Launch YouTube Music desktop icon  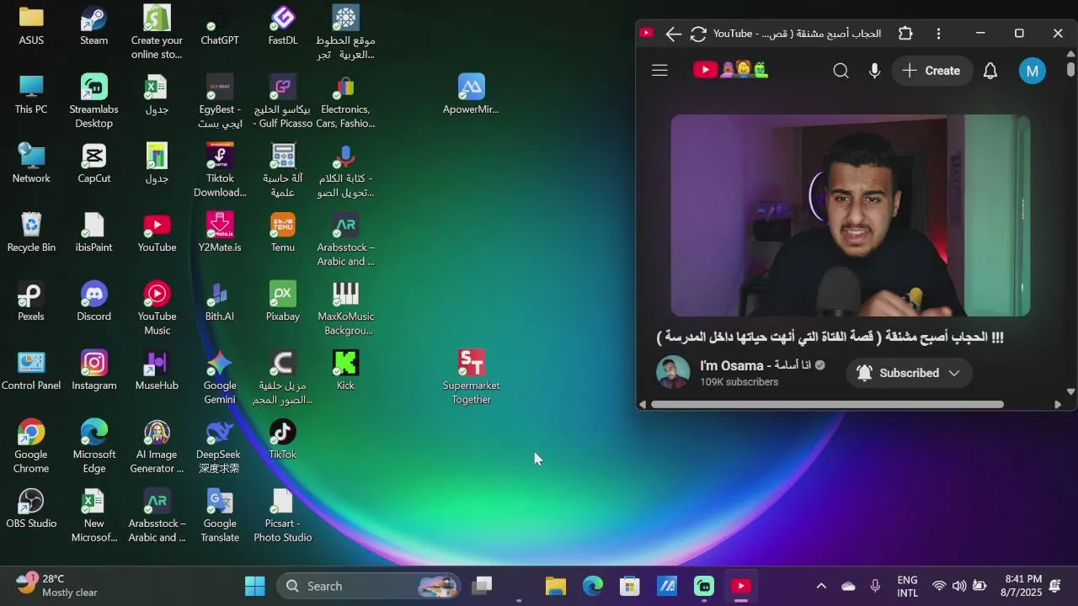(157, 308)
